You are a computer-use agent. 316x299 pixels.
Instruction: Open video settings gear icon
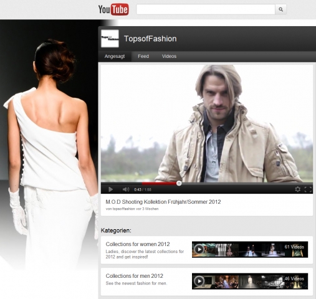[x=298, y=189]
